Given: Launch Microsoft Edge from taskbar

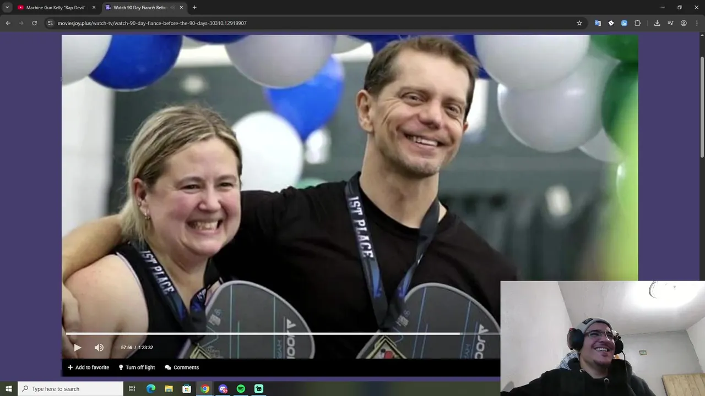Looking at the screenshot, I should click(x=151, y=389).
